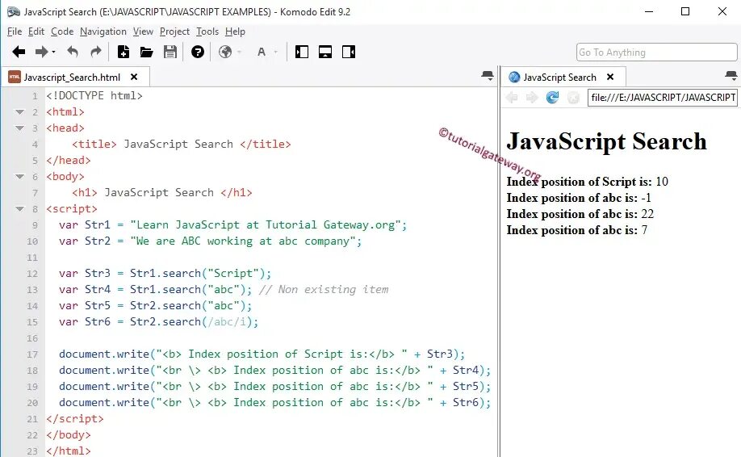Viewport: 741px width, 457px height.
Task: Click the <title> line in editor
Action: click(x=182, y=145)
